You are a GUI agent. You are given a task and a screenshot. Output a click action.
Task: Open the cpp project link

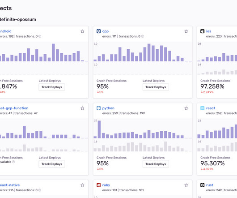click(106, 31)
